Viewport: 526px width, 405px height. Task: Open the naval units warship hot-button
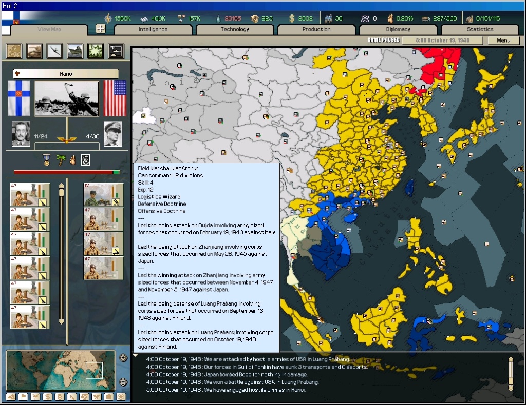tap(75, 51)
